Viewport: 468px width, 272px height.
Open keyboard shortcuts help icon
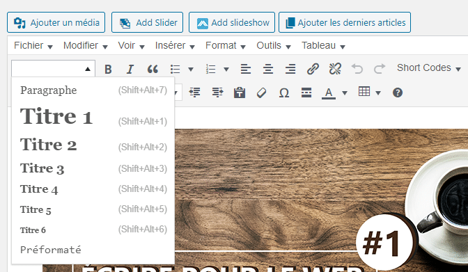pyautogui.click(x=398, y=93)
